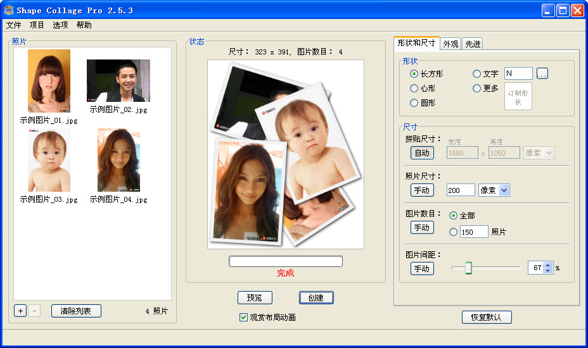Click the 预览 button
Screen dimensions: 588x348
(x=255, y=298)
